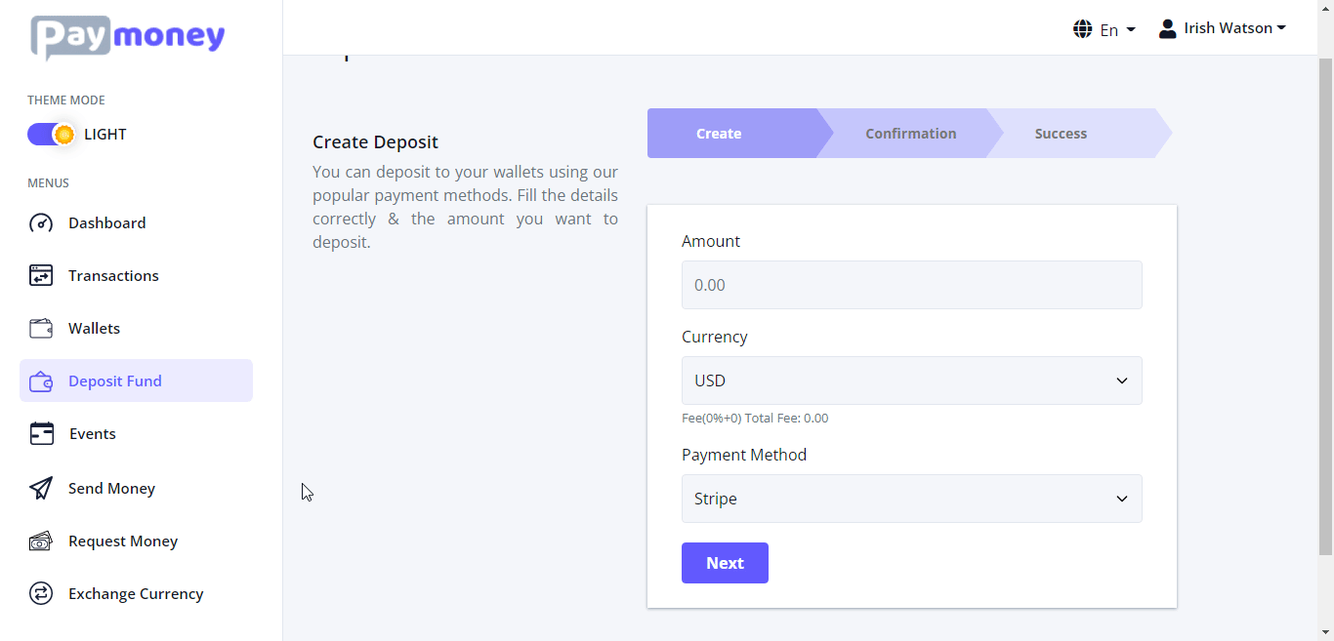Click the Events calendar icon
The image size is (1334, 641).
point(41,434)
